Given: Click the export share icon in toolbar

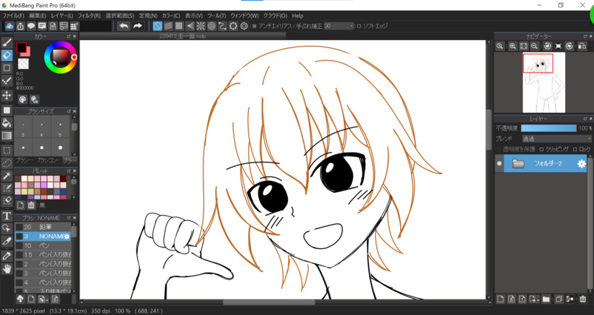Looking at the screenshot, I should coord(21,26).
